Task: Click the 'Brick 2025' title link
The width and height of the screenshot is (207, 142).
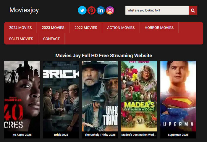Action: pyautogui.click(x=61, y=135)
